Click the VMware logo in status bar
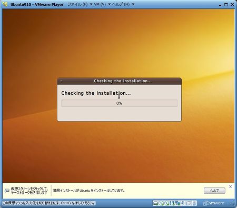The width and height of the screenshot is (237, 208). 213,203
